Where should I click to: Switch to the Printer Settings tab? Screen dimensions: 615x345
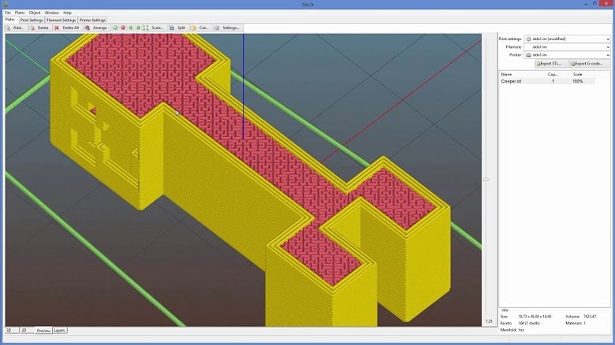click(92, 20)
